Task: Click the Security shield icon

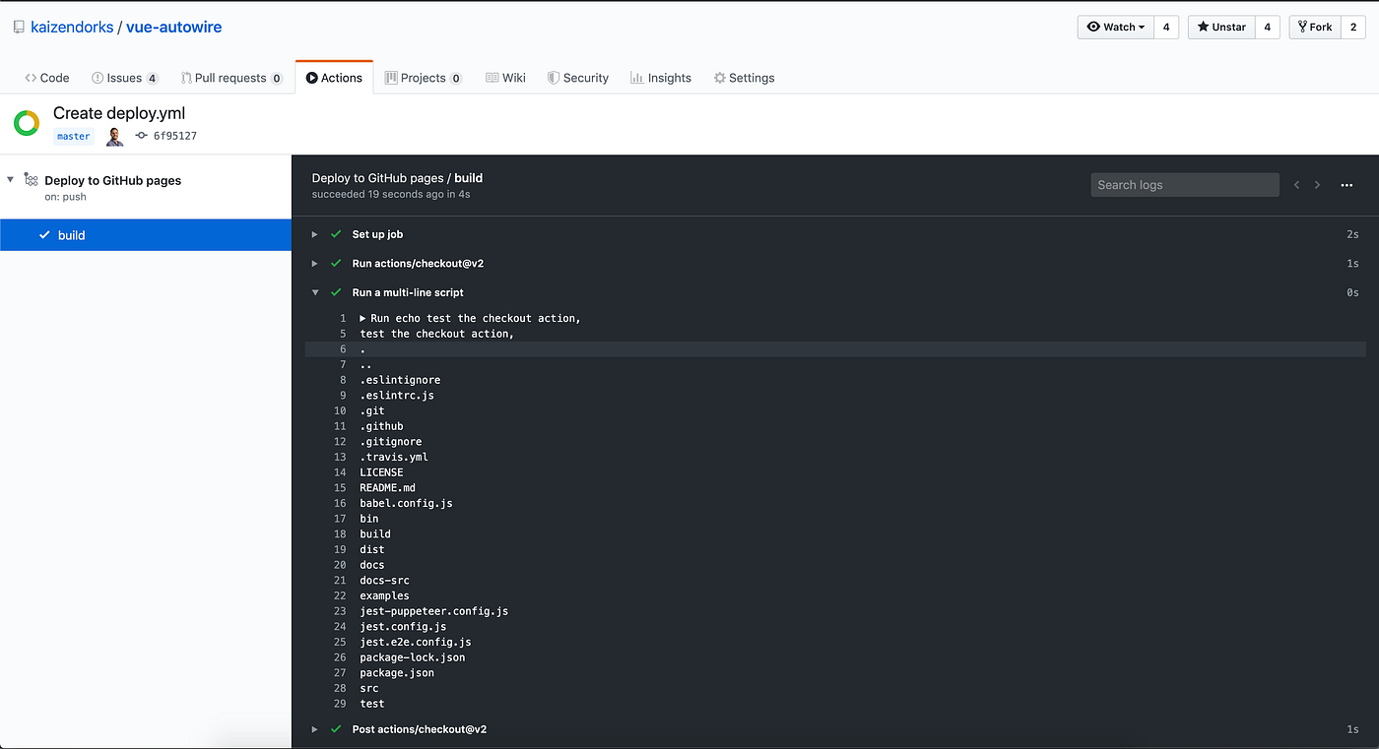Action: click(x=552, y=77)
